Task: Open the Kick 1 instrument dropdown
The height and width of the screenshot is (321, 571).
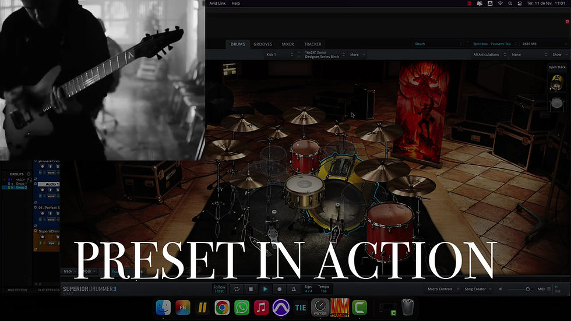Action: pyautogui.click(x=279, y=55)
